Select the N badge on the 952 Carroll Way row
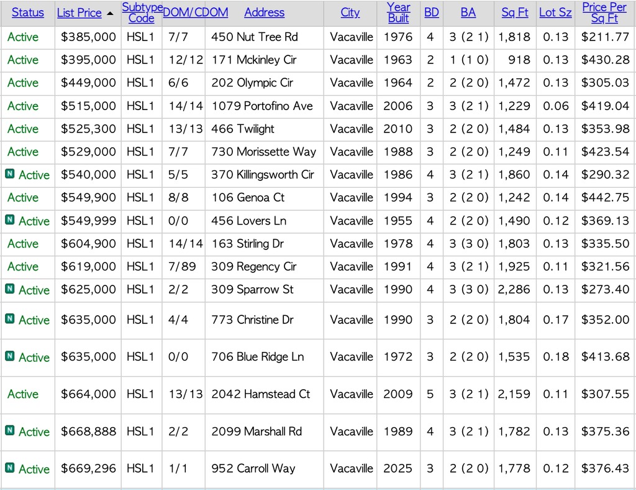This screenshot has width=636, height=490. pyautogui.click(x=9, y=469)
